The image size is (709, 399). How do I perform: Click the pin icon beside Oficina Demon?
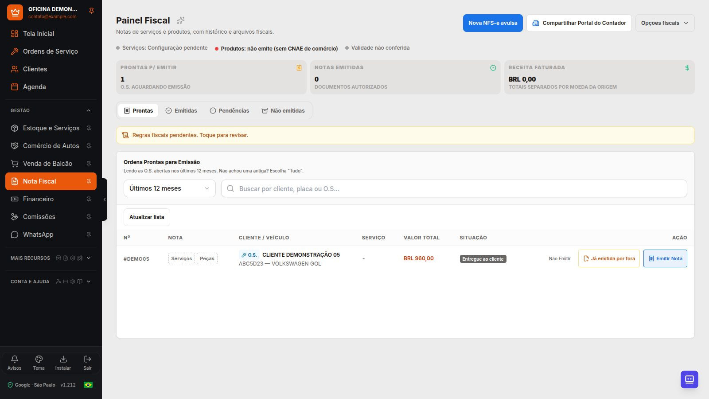[91, 11]
